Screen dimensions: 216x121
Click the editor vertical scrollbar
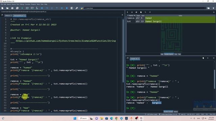click(123, 51)
